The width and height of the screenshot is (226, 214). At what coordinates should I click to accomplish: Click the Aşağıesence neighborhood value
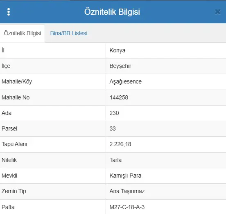click(126, 82)
